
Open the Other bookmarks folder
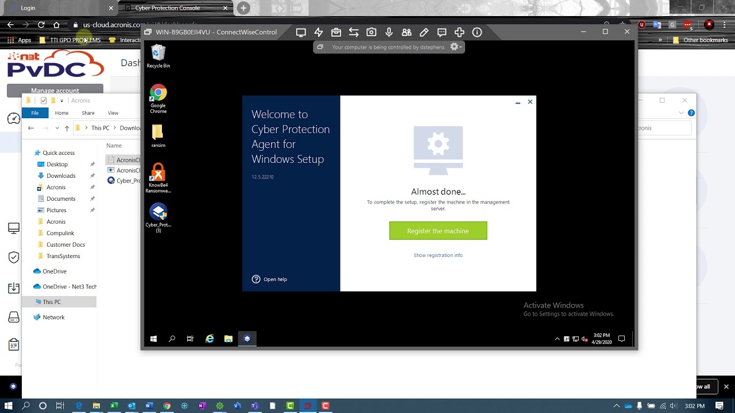coord(700,40)
